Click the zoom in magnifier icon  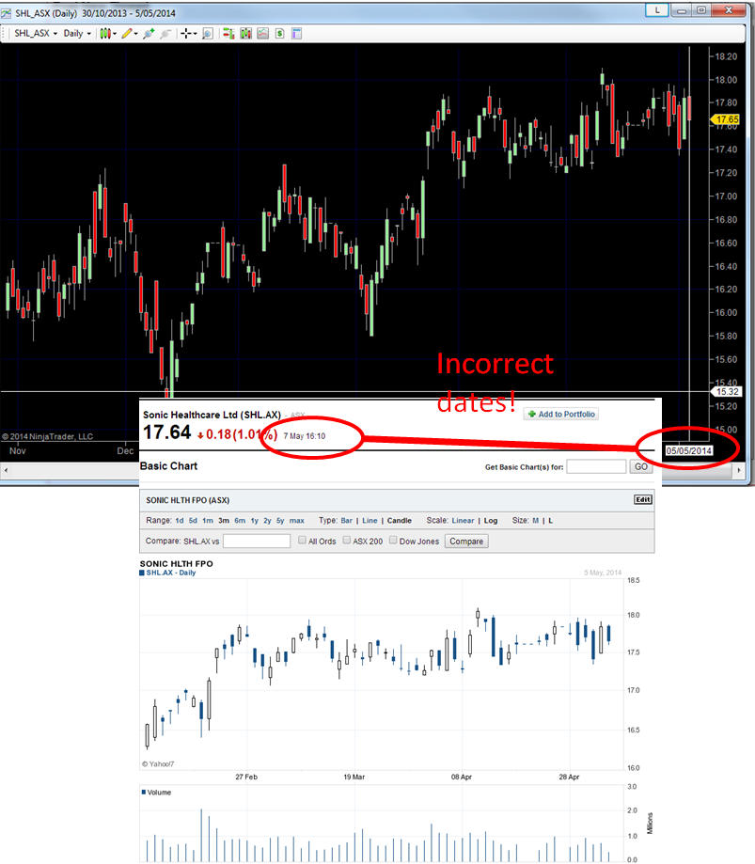tap(149, 34)
